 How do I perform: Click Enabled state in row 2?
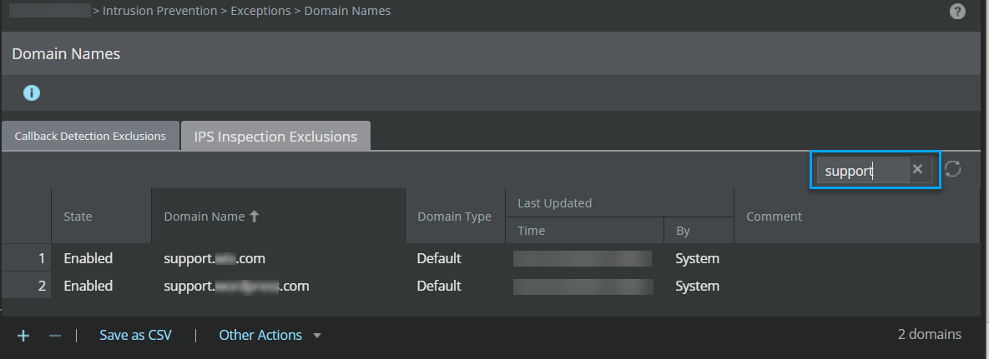tap(88, 286)
